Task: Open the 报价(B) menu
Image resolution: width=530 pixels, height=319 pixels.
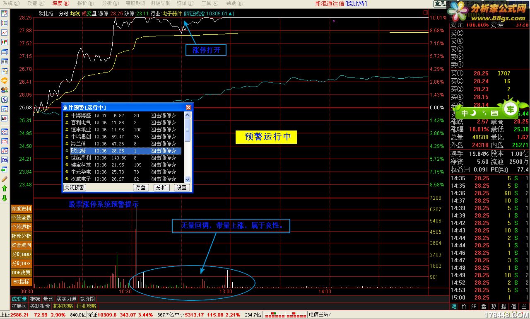Action: pos(85,3)
